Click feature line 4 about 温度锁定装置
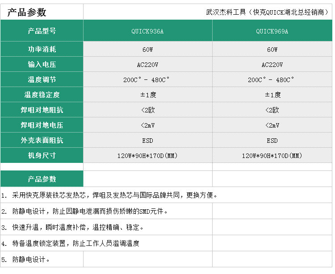This screenshot has height=274, width=335. 70,243
